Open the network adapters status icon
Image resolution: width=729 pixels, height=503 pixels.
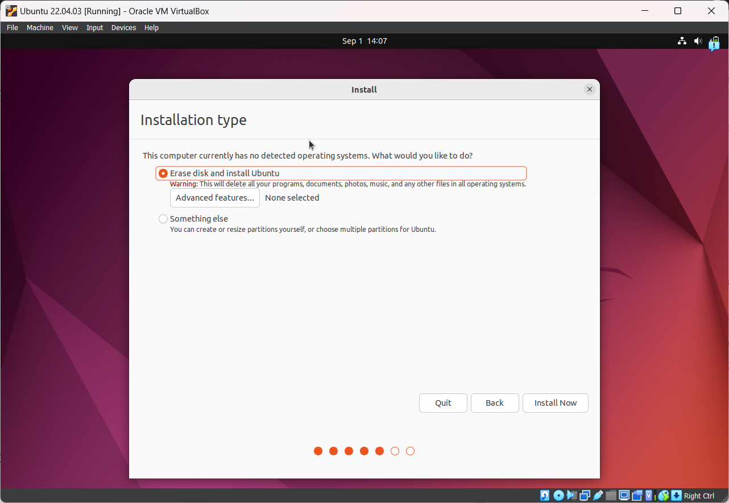point(585,496)
